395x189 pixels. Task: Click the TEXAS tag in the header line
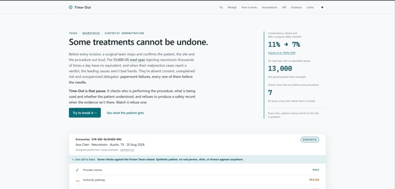(73, 33)
